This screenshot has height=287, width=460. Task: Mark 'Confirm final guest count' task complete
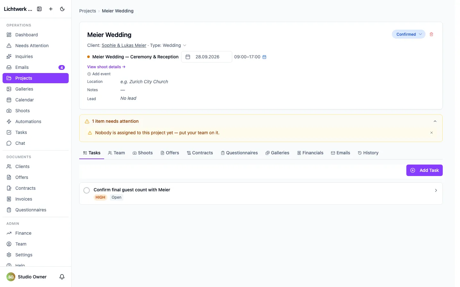pyautogui.click(x=87, y=190)
